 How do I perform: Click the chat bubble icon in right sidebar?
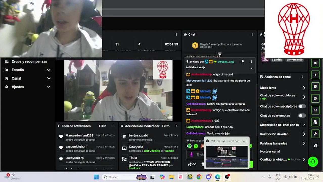pyautogui.click(x=315, y=98)
